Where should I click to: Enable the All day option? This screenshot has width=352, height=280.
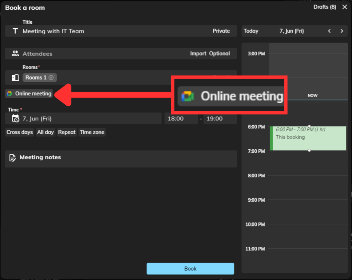[x=46, y=132]
